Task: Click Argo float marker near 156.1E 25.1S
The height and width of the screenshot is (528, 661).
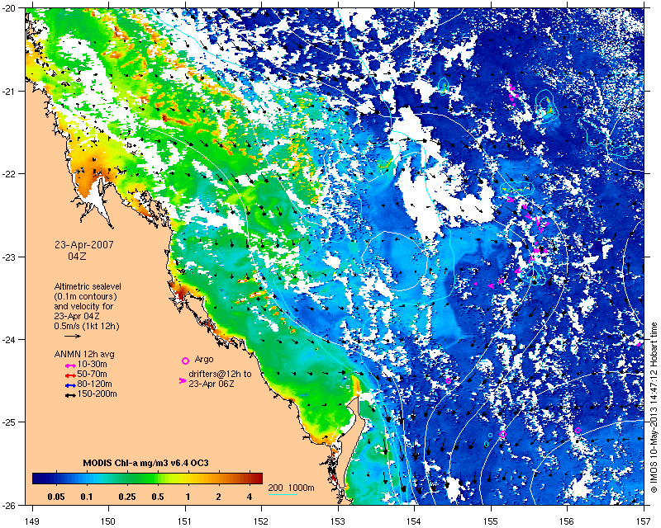Action: tap(578, 430)
